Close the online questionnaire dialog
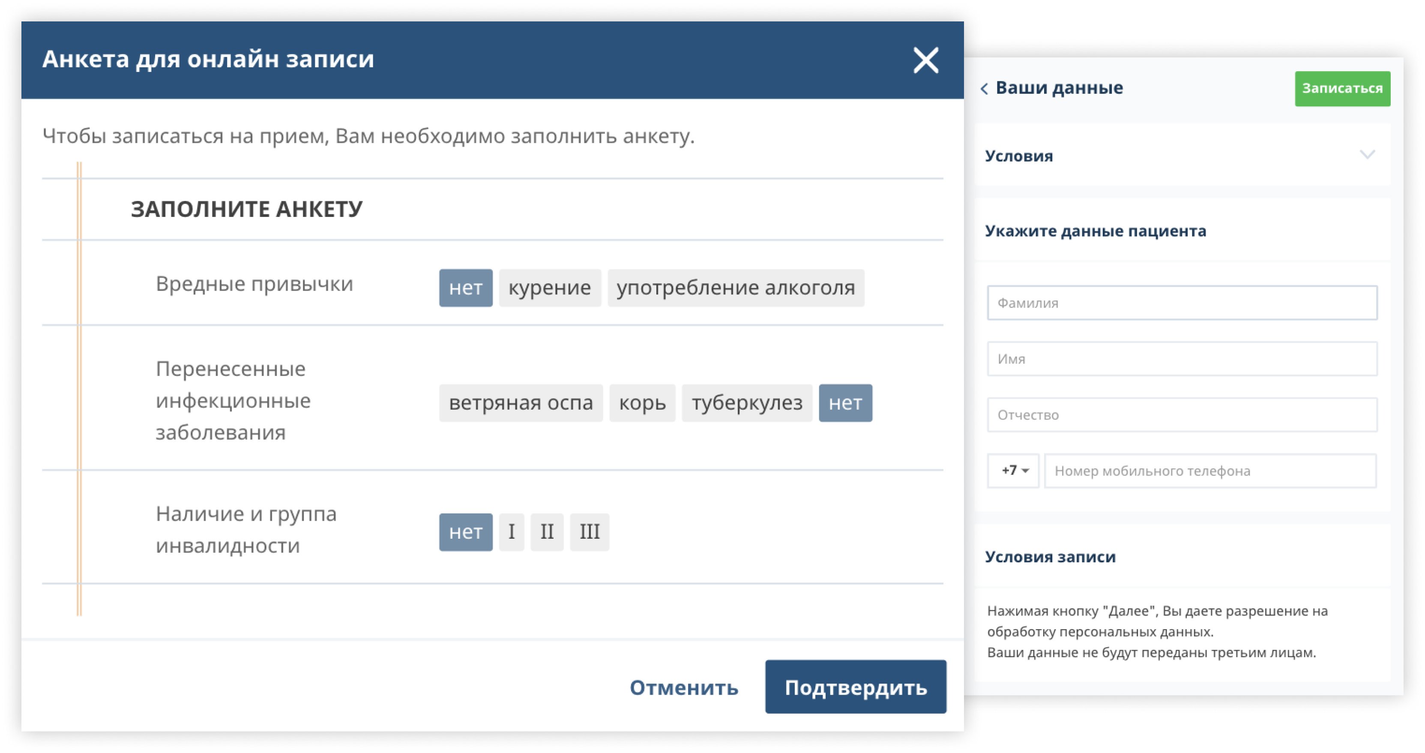1425x753 pixels. [x=927, y=61]
